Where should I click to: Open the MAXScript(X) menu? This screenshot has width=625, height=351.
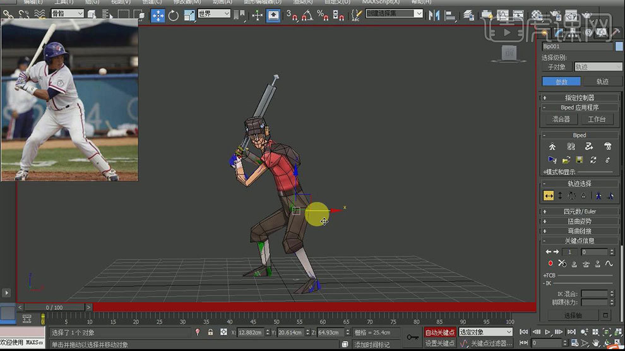click(381, 2)
